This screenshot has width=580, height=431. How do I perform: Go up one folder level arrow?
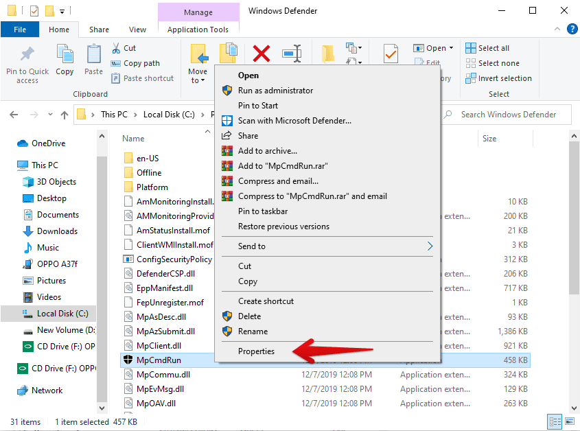[x=65, y=115]
